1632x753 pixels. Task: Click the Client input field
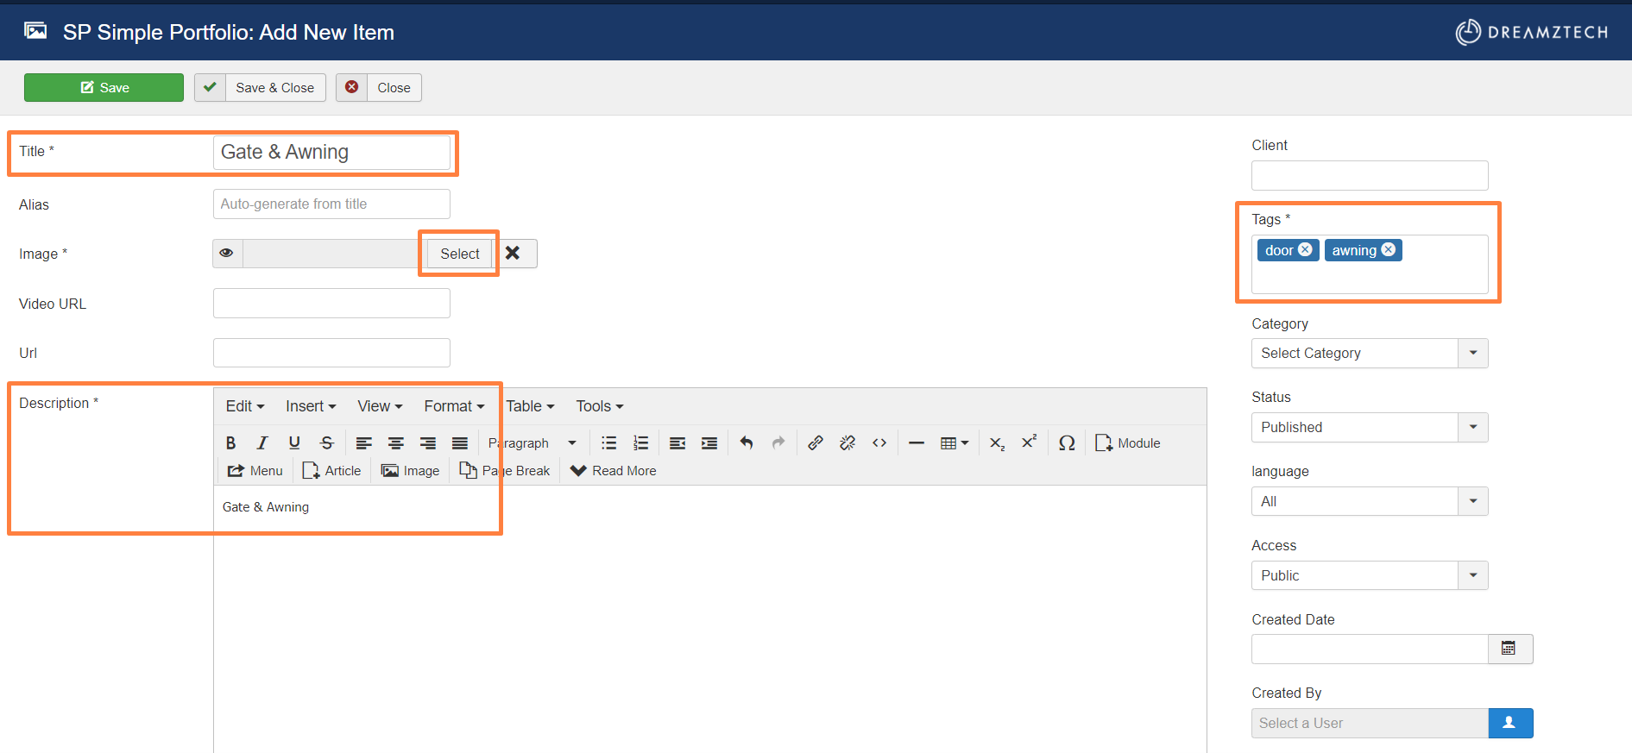pyautogui.click(x=1370, y=176)
